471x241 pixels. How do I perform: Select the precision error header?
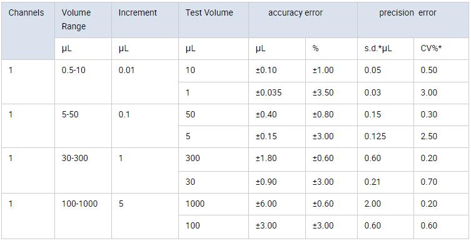pos(413,20)
